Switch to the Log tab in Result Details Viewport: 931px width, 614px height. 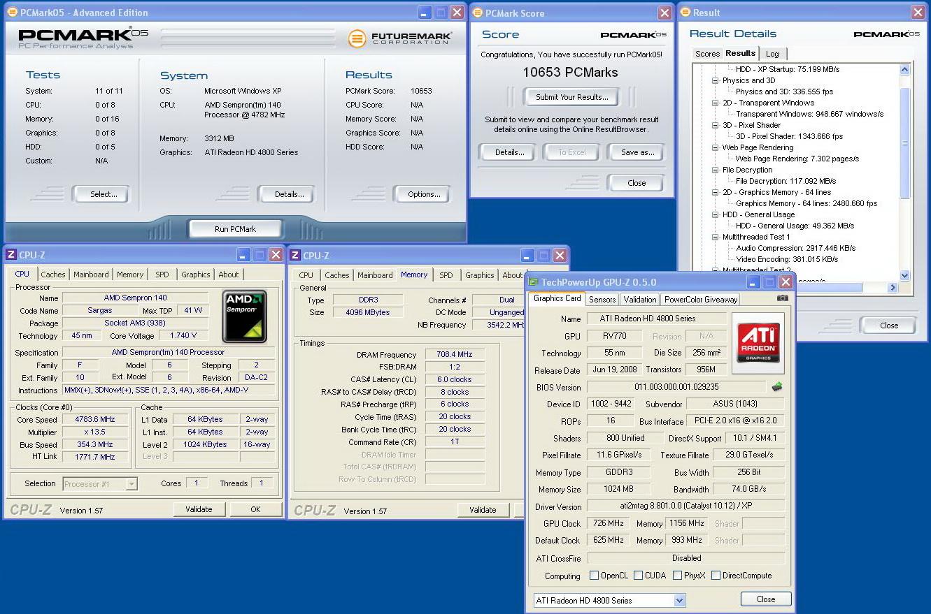772,54
